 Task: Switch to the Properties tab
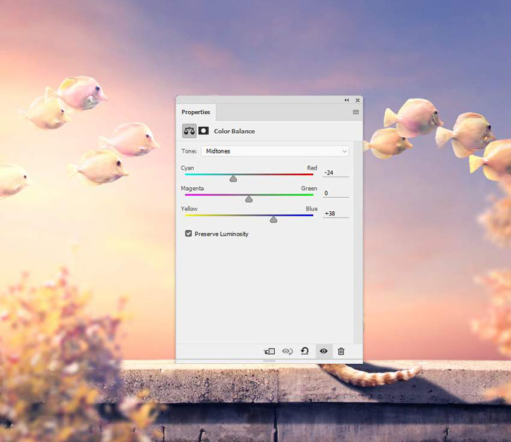[x=195, y=112]
